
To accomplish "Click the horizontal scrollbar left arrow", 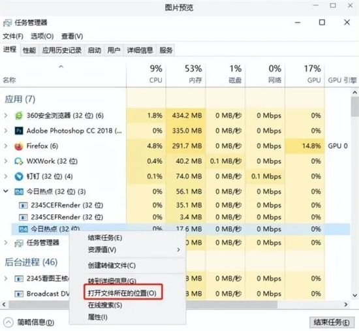I will [x=4, y=305].
